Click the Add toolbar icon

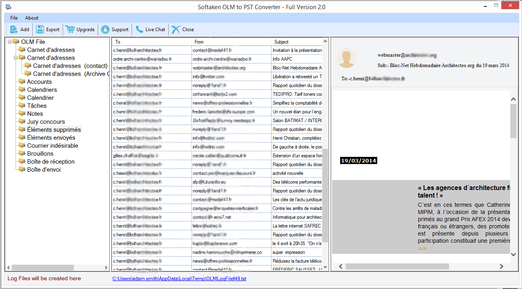point(14,29)
